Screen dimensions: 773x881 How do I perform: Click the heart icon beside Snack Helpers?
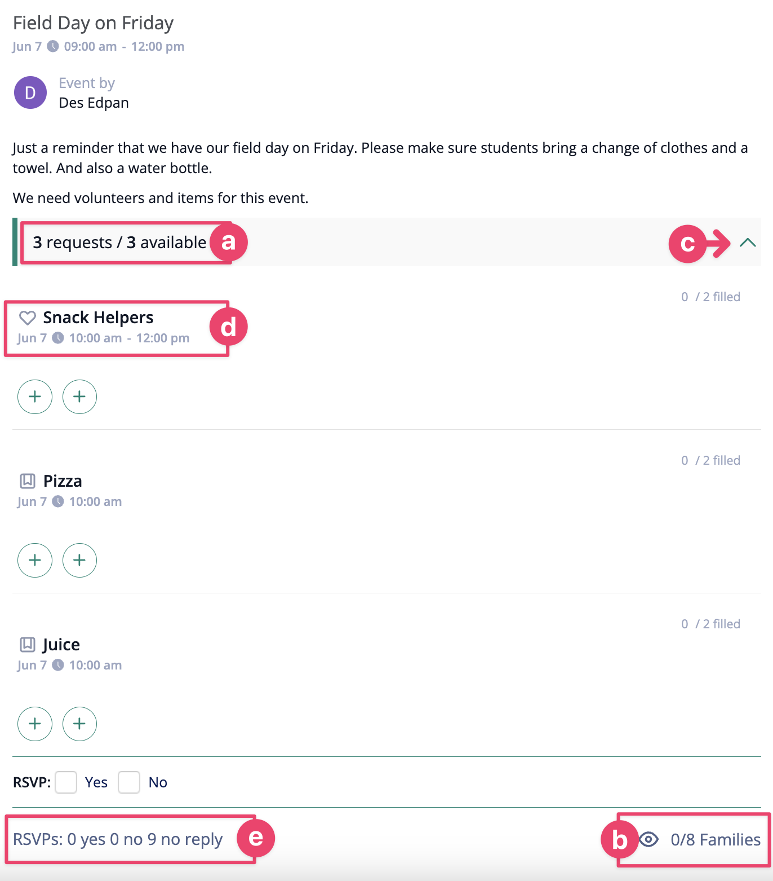[x=28, y=318]
